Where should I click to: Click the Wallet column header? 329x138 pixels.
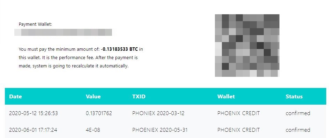(226, 96)
